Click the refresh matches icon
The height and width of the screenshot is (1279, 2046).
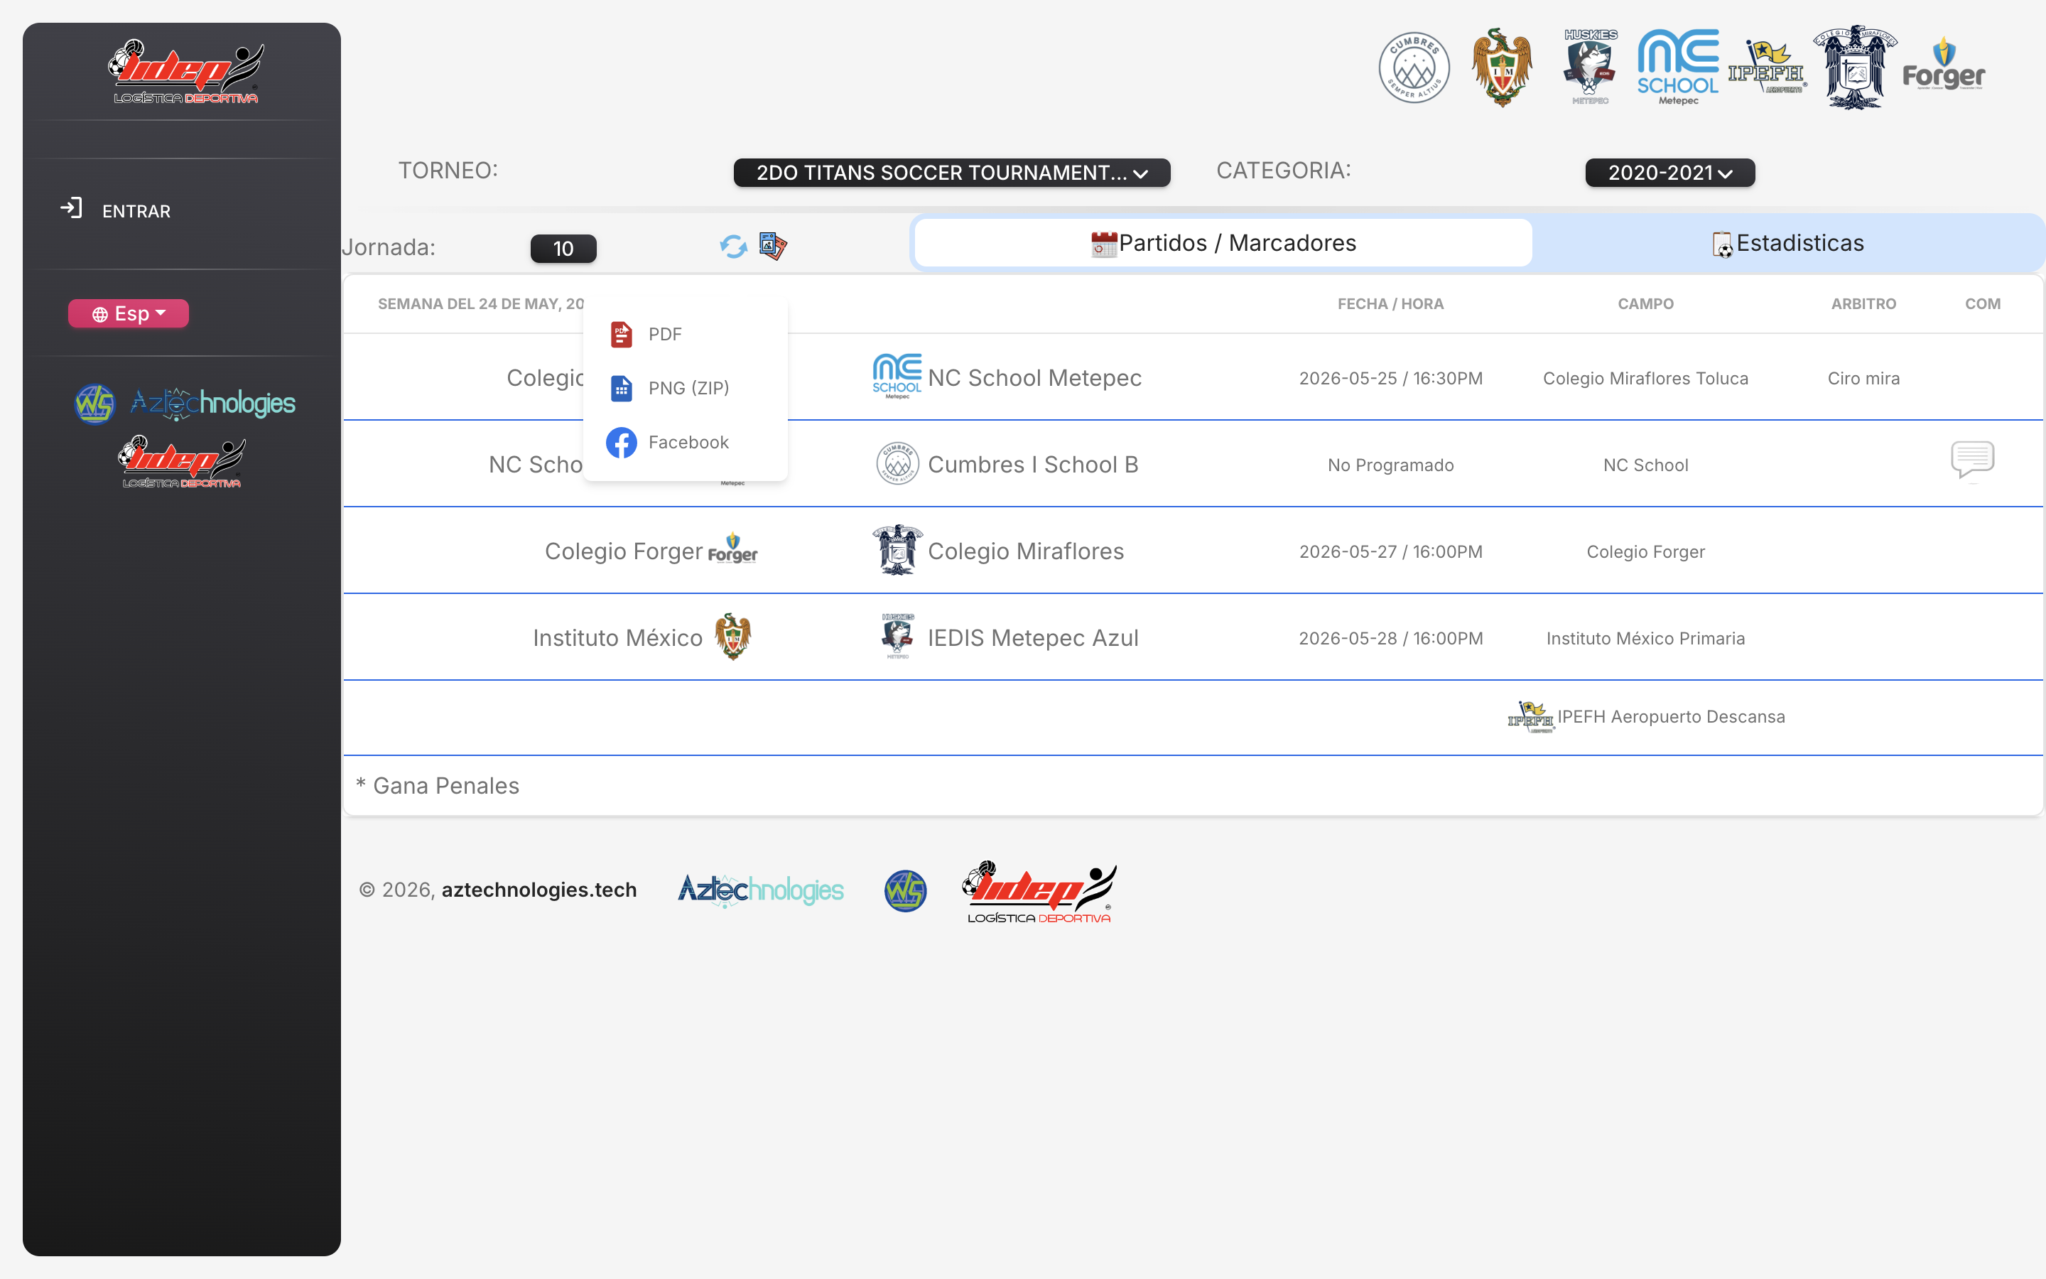coord(733,247)
